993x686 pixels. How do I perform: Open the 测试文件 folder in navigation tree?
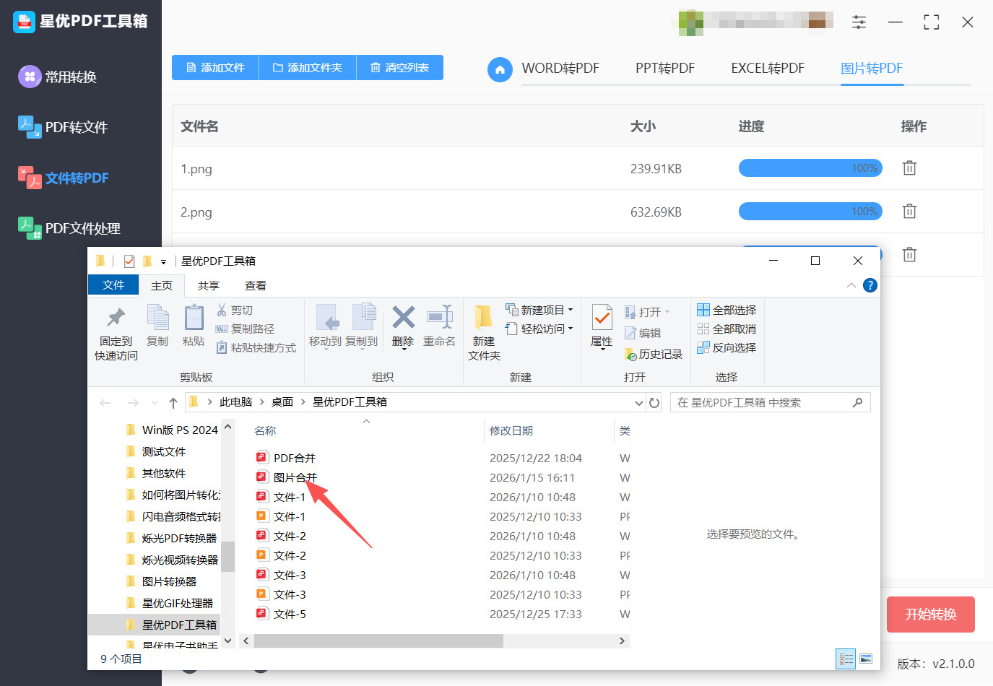point(164,452)
